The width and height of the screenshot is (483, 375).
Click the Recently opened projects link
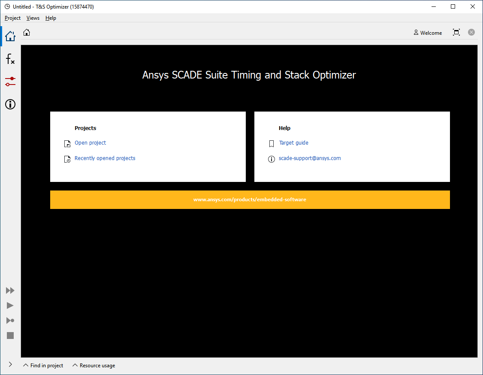point(105,158)
